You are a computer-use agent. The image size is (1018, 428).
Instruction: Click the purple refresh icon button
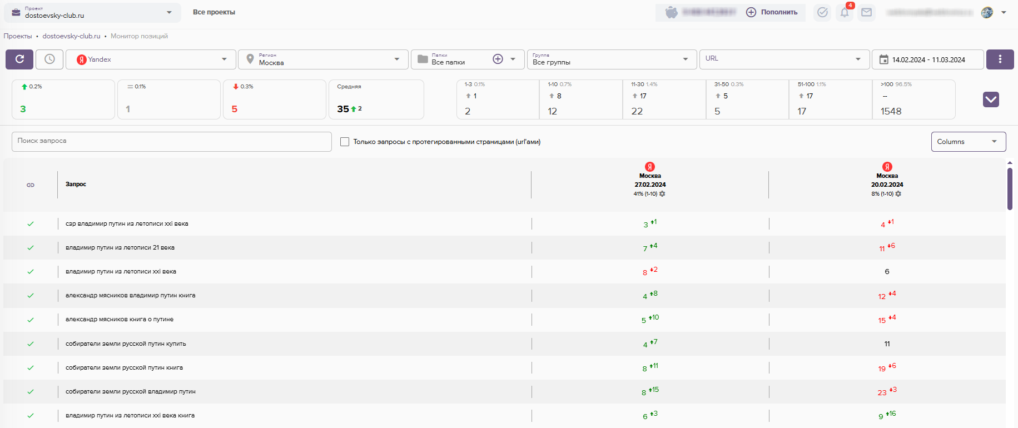(19, 59)
